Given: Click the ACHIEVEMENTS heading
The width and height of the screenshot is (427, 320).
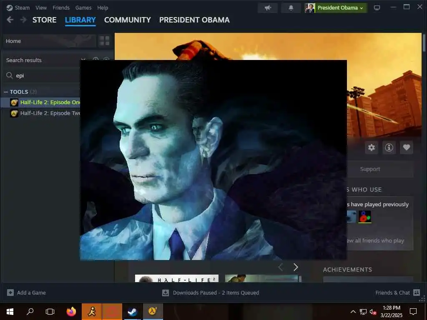Looking at the screenshot, I should click(347, 270).
